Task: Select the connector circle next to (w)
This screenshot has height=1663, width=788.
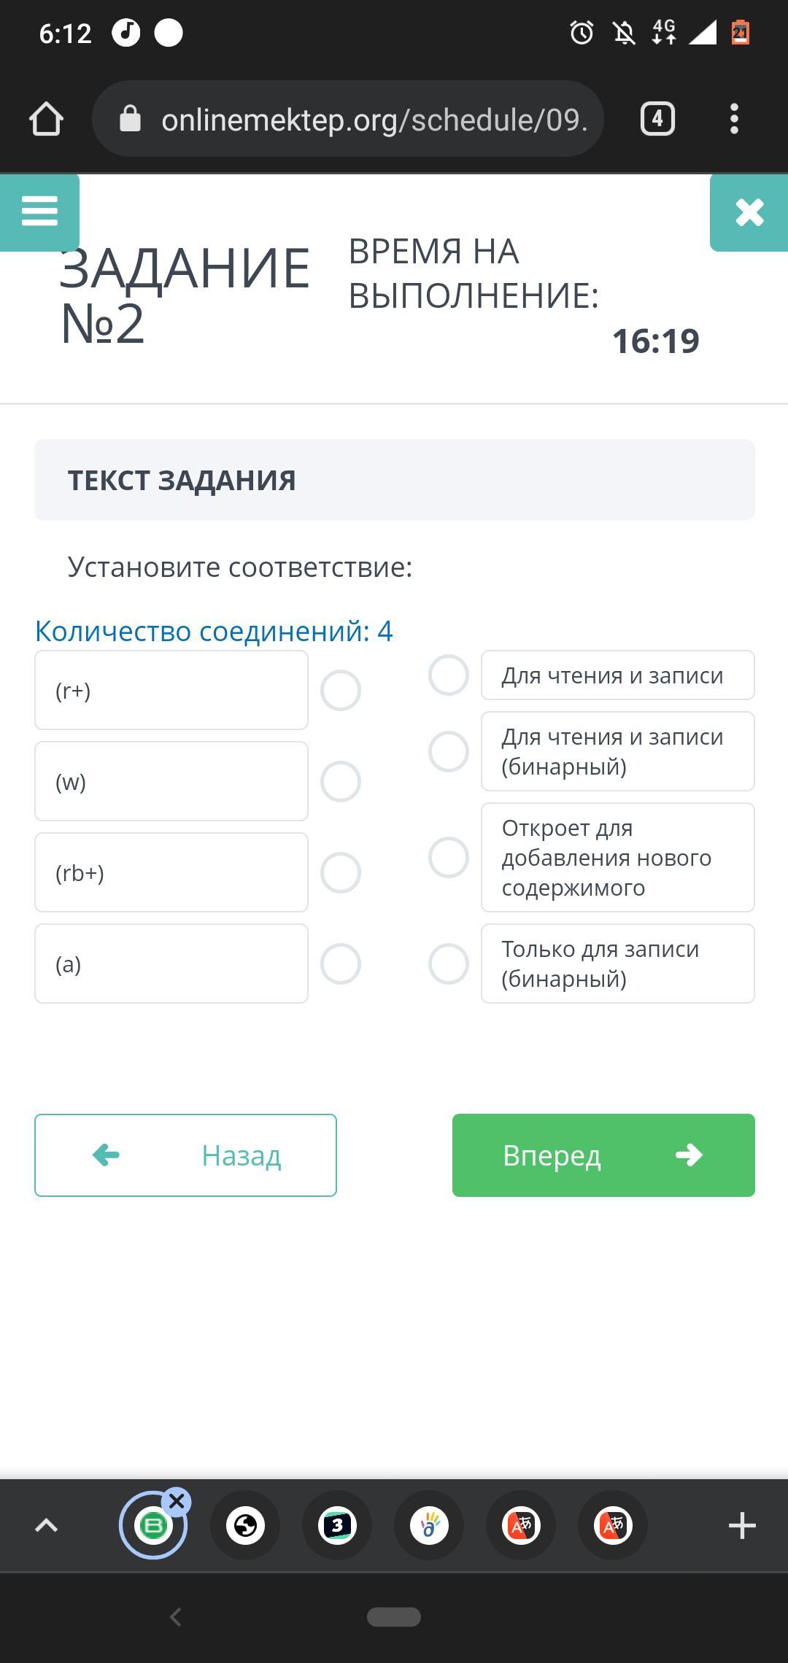Action: (341, 781)
